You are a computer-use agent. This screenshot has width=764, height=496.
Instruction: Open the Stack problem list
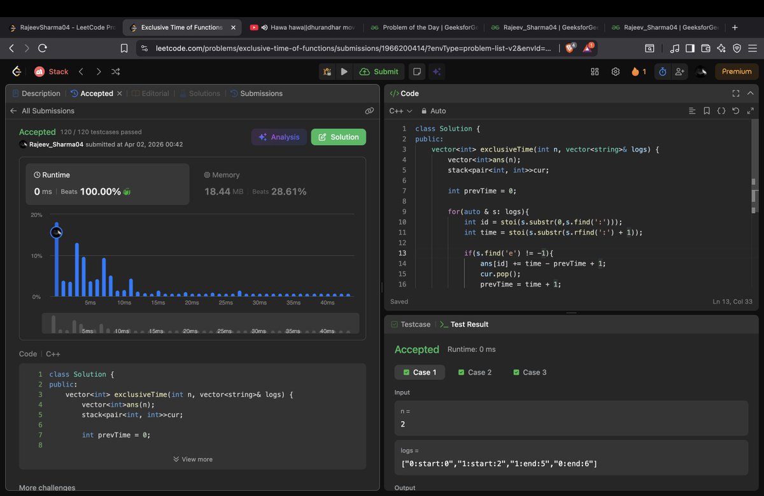(52, 72)
